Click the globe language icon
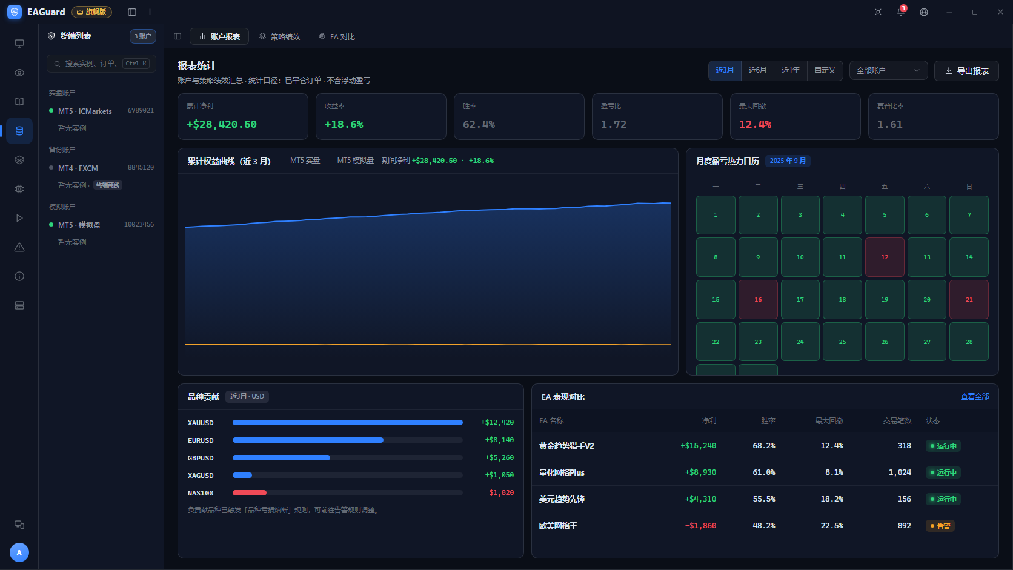 pos(924,12)
